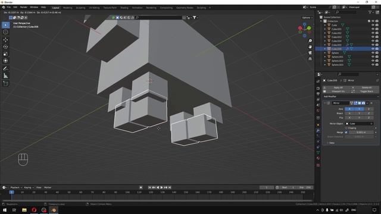Open the Material properties tab
The width and height of the screenshot is (381, 214).
318,158
